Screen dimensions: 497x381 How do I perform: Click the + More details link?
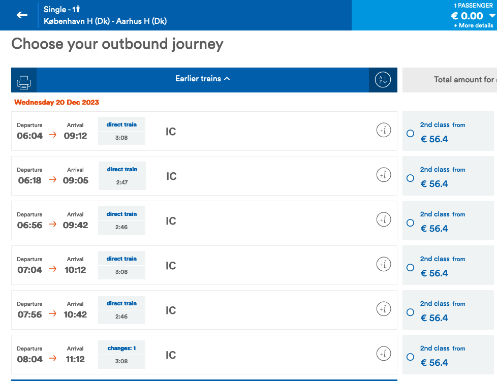[x=473, y=25]
